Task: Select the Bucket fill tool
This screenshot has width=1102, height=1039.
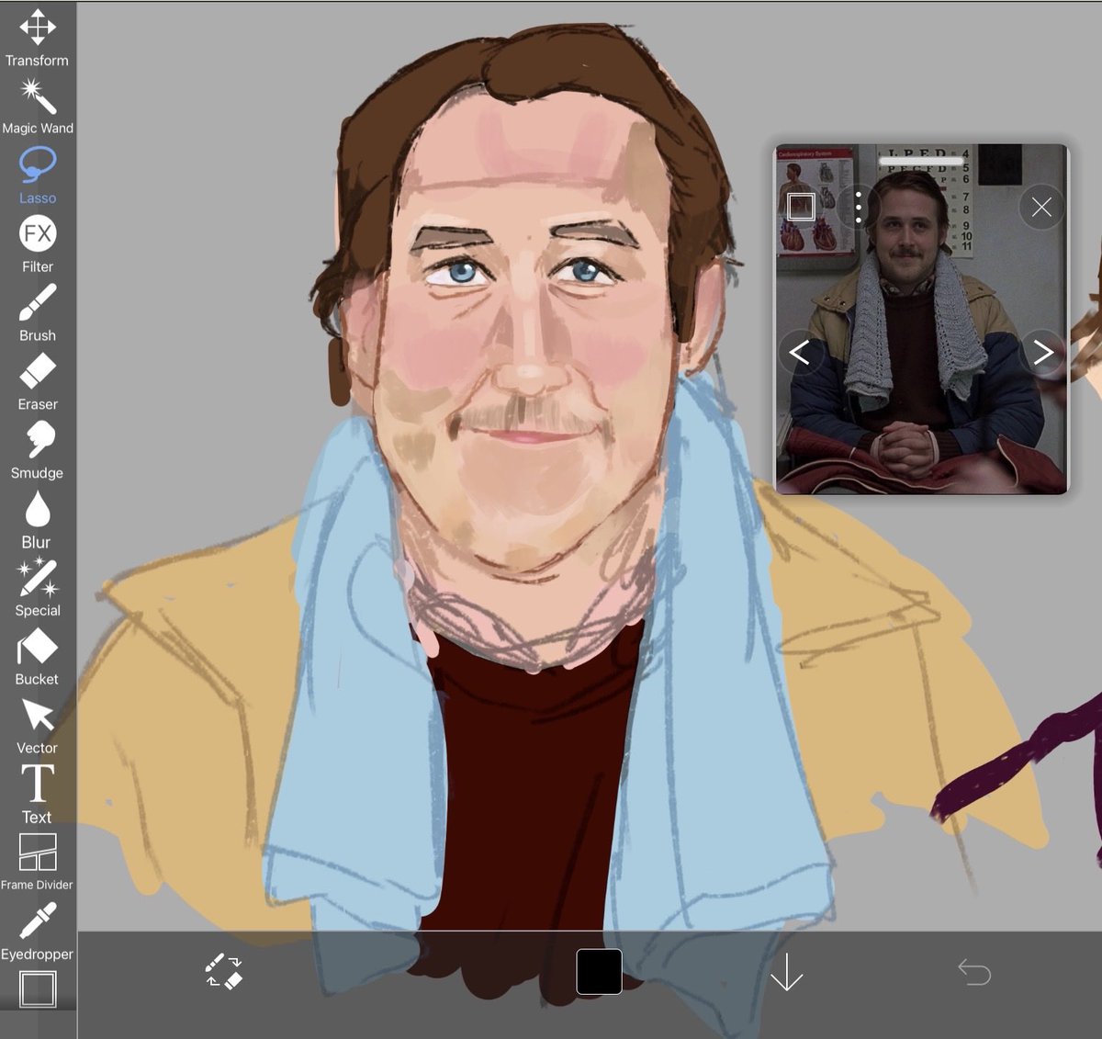Action: (37, 658)
